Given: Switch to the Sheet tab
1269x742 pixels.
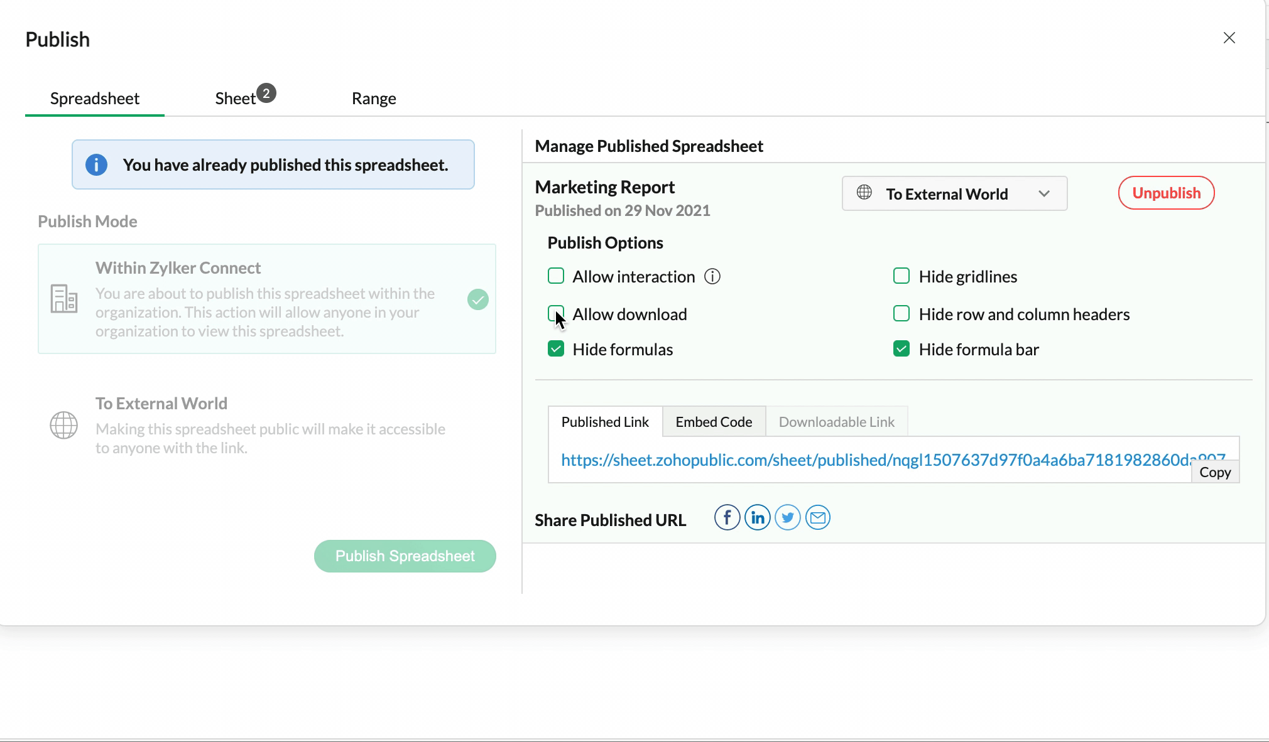Looking at the screenshot, I should point(236,99).
